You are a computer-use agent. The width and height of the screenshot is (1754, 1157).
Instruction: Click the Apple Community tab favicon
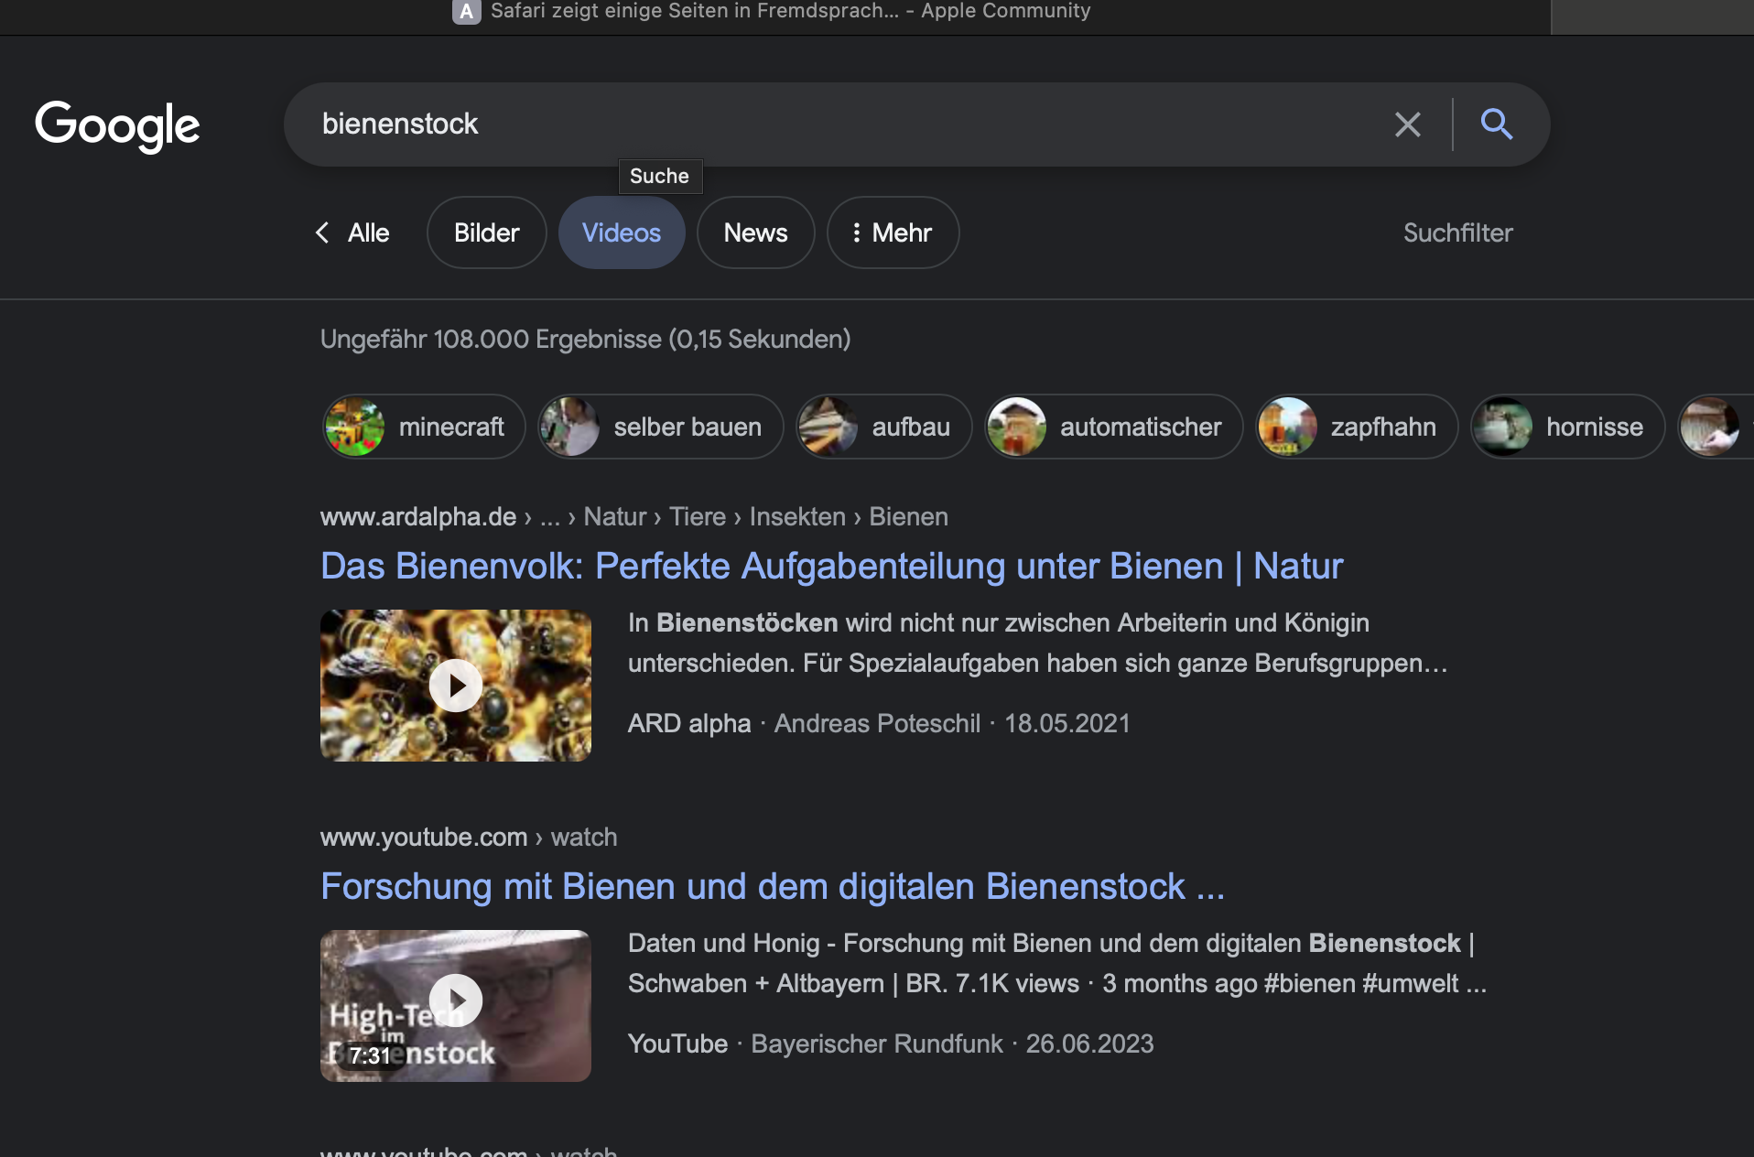click(x=467, y=11)
